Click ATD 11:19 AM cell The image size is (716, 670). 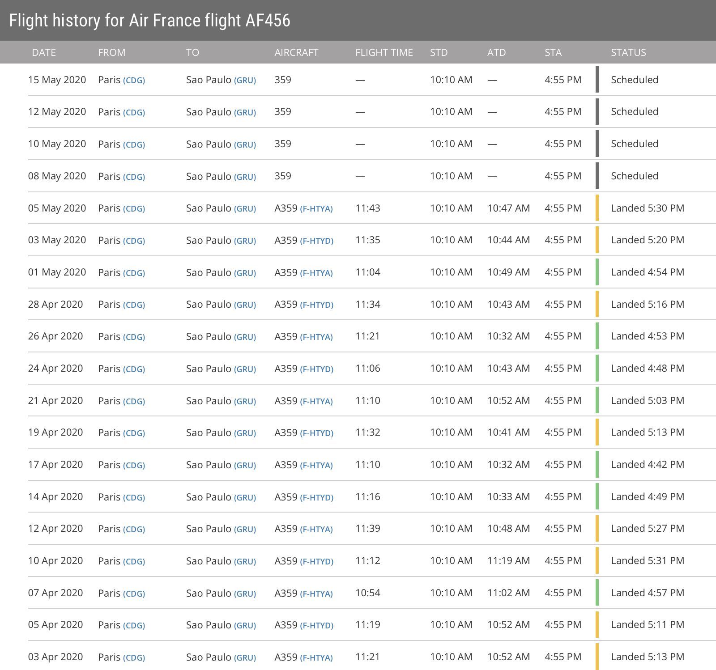tap(508, 560)
